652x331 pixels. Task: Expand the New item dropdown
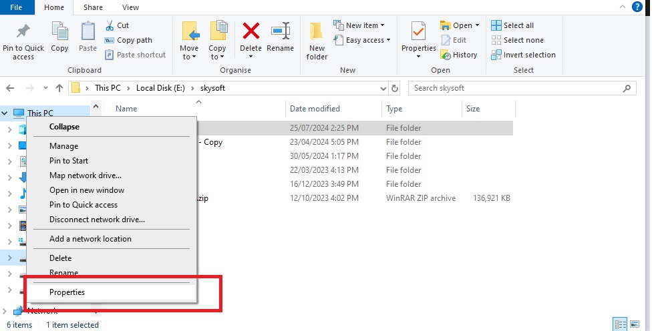(x=365, y=25)
